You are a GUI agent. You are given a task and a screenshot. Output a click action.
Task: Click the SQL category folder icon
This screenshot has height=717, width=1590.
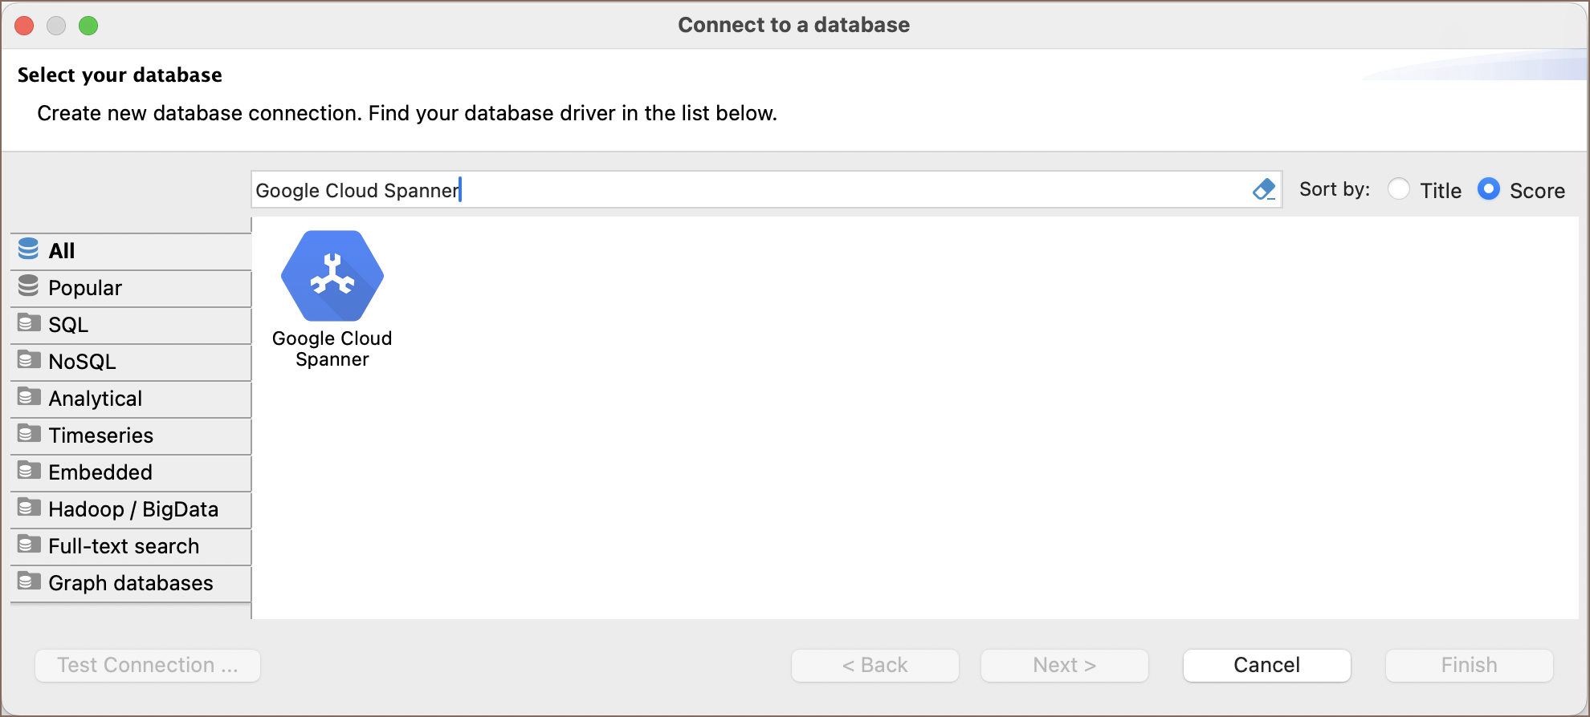pyautogui.click(x=29, y=323)
